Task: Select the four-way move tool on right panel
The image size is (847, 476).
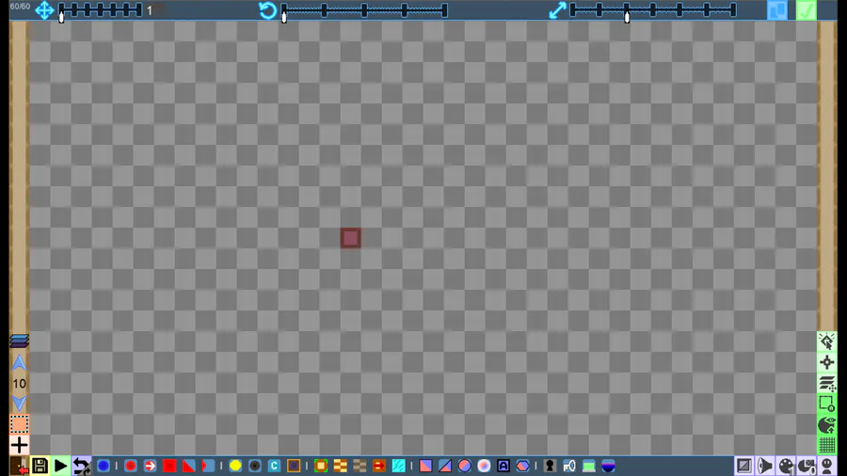Action: [x=827, y=363]
